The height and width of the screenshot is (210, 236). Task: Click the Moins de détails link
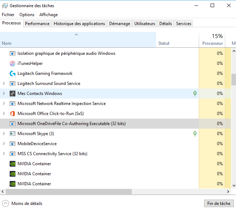pyautogui.click(x=27, y=204)
